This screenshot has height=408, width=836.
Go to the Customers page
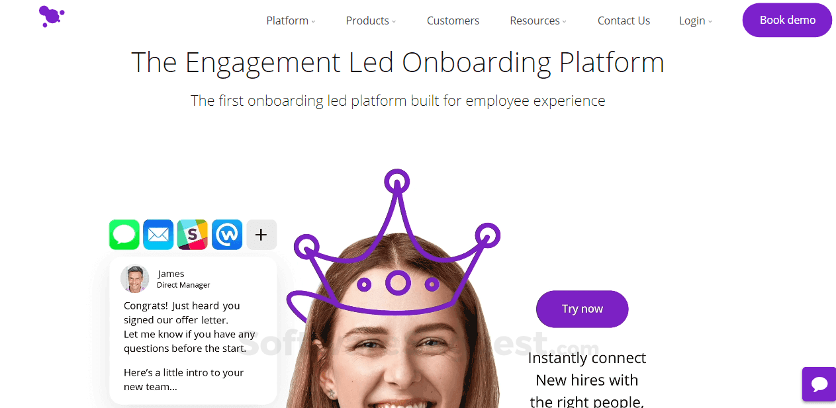click(453, 20)
